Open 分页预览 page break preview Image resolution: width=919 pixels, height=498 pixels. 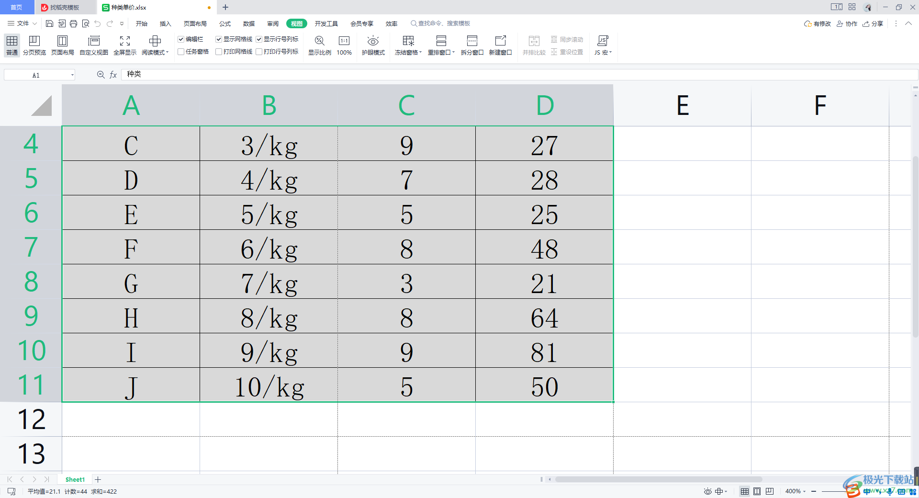34,45
